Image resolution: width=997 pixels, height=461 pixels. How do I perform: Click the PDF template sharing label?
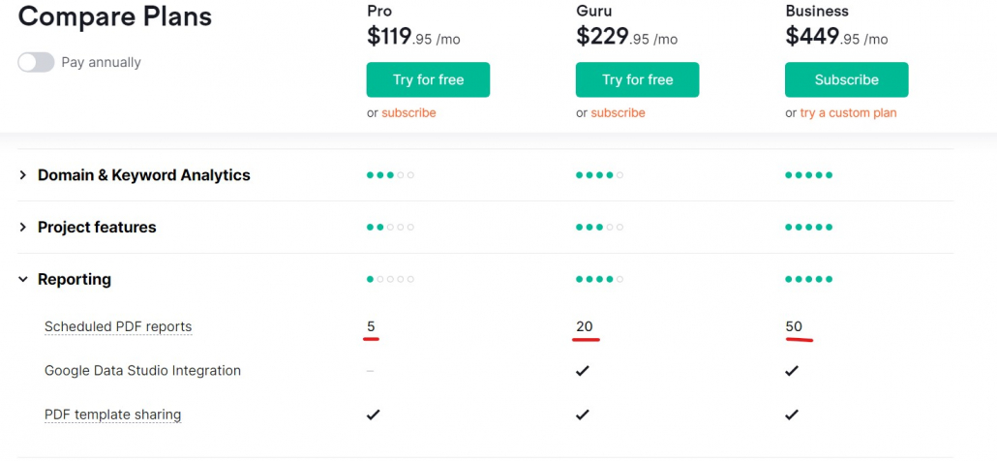[x=113, y=415]
